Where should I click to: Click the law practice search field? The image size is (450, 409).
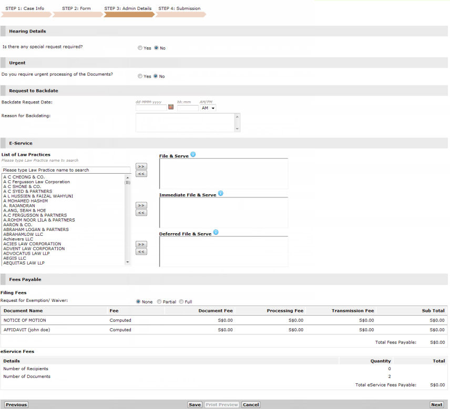(x=66, y=170)
